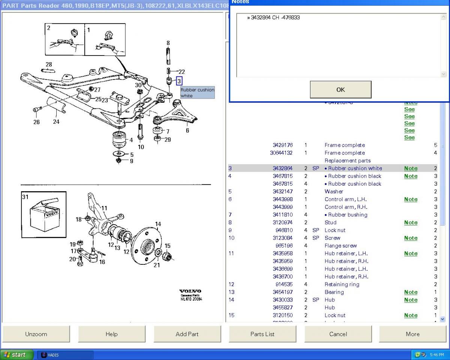Click the Note link for Bearing row
This screenshot has width=450, height=360.
pos(411,292)
